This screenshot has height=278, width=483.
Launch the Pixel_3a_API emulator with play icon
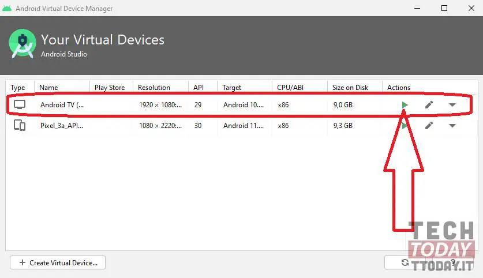tap(405, 126)
